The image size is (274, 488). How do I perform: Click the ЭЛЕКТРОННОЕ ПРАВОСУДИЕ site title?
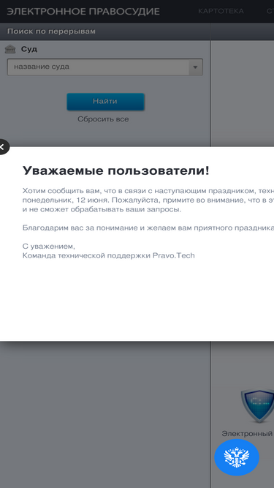coord(83,12)
